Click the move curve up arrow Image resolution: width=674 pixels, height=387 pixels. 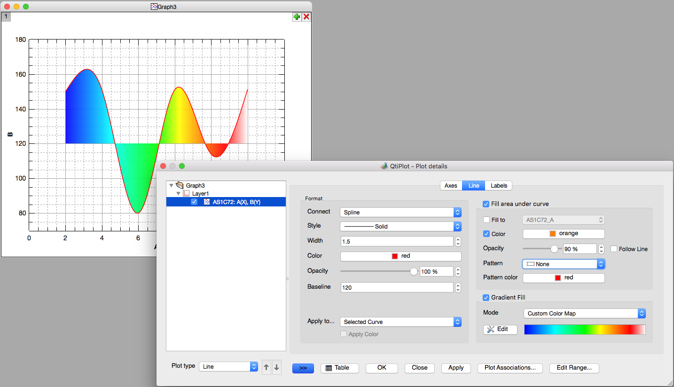[x=266, y=367]
